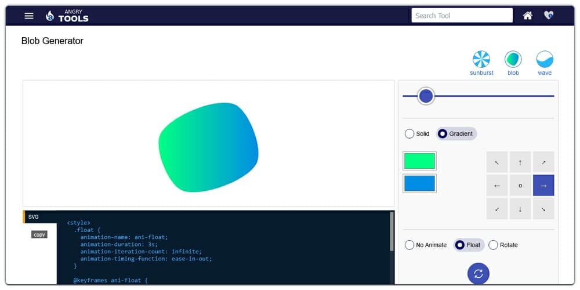Select the blob generator icon
This screenshot has width=580, height=290.
pos(513,60)
